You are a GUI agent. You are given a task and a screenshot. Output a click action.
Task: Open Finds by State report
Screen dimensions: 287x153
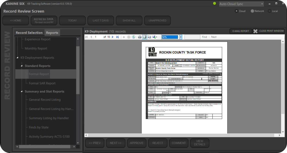(39, 127)
